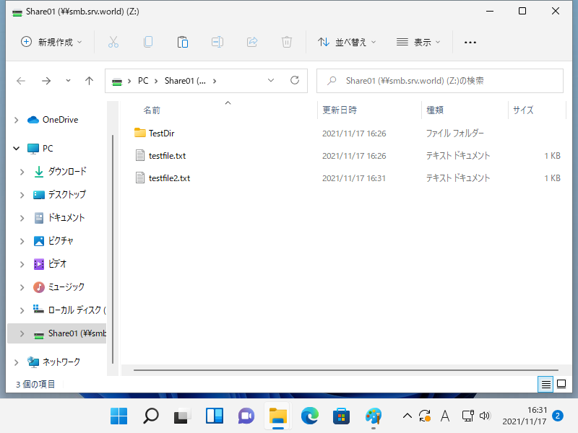Viewport: 578px width, 433px height.
Task: Open the 表示 view menu
Action: (x=418, y=42)
